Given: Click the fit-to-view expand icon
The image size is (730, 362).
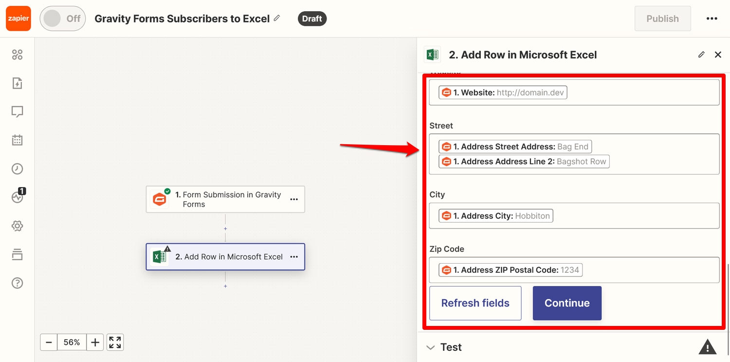Looking at the screenshot, I should tap(115, 343).
